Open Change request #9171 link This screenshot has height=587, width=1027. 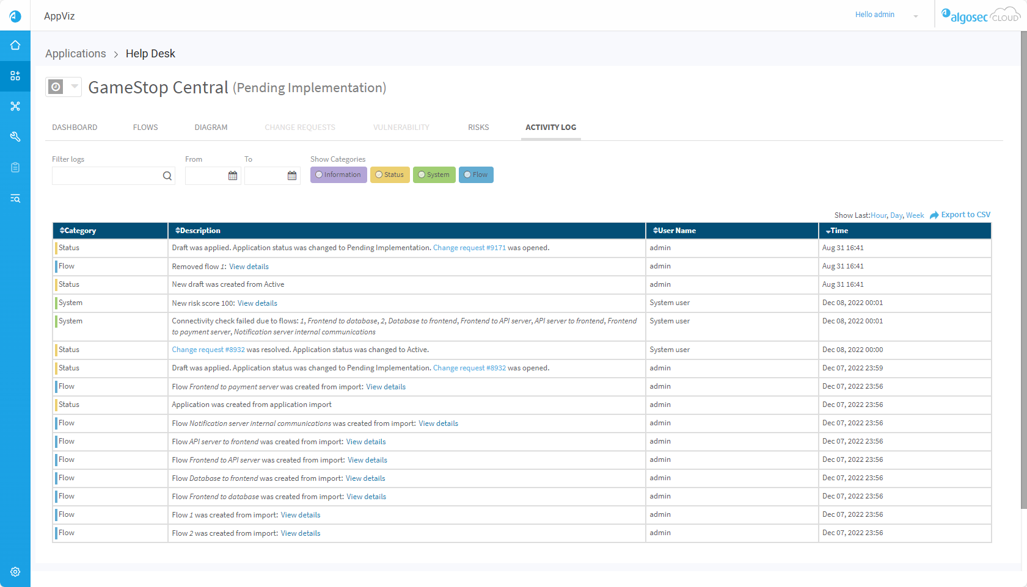point(469,248)
